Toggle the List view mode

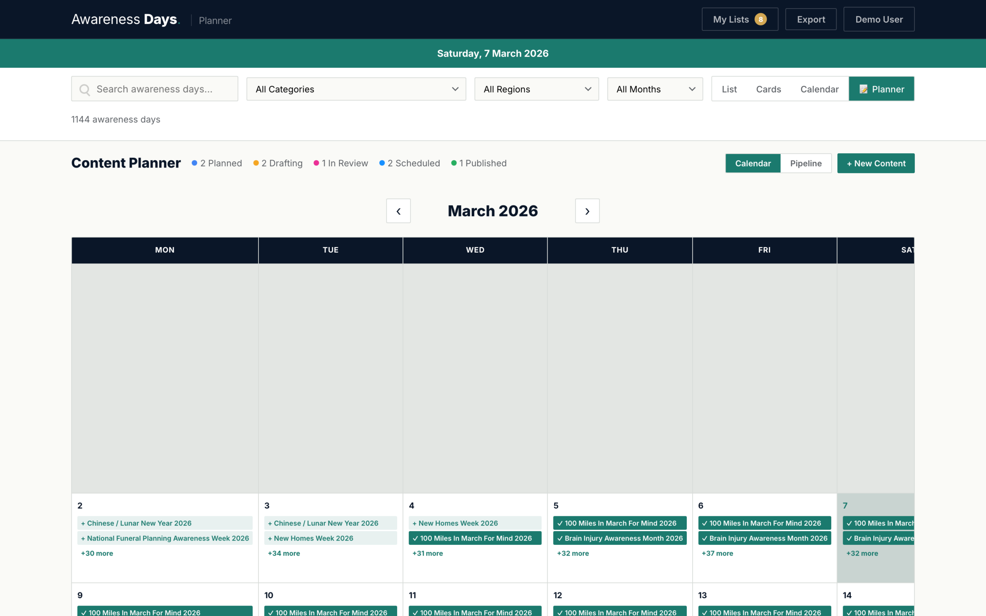pos(729,89)
